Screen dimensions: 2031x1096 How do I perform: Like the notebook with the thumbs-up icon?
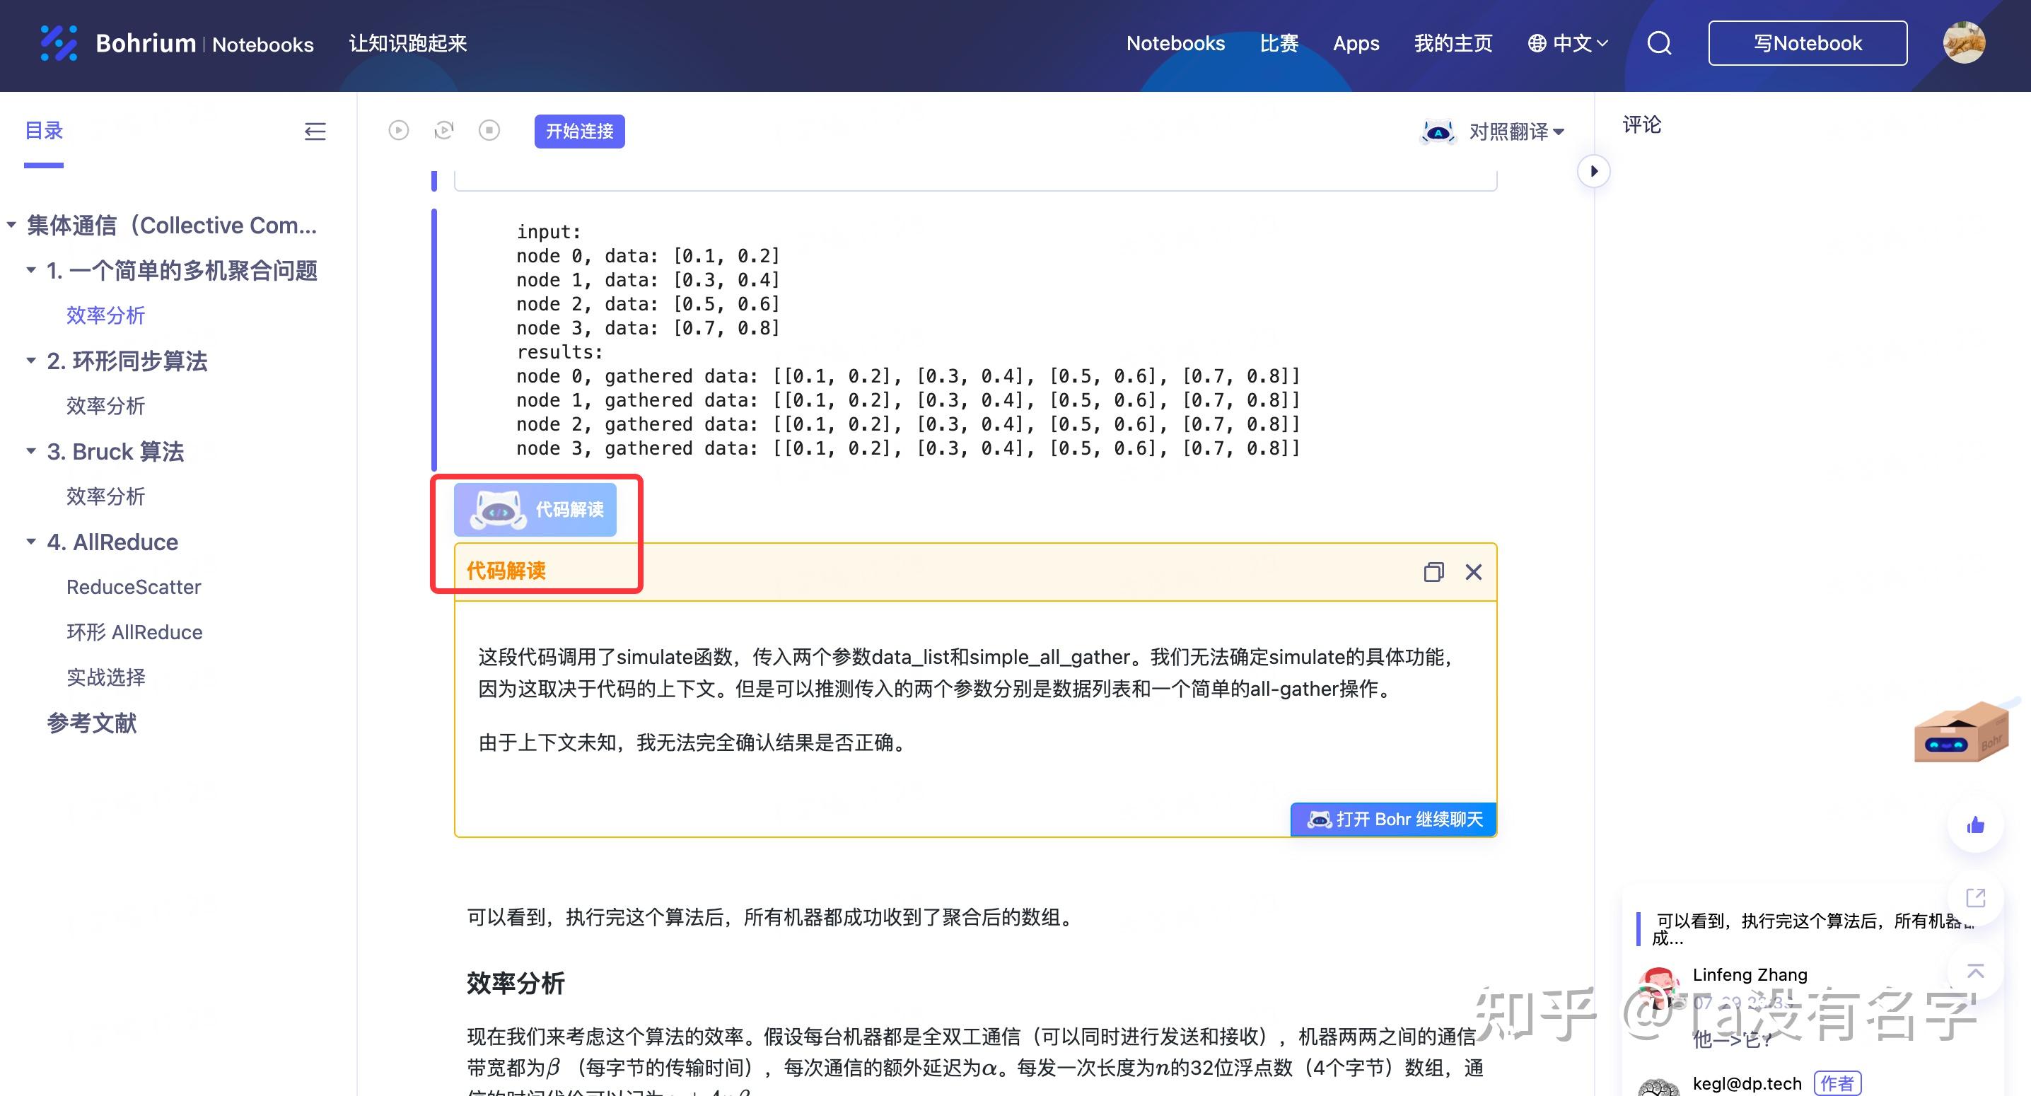(1975, 824)
